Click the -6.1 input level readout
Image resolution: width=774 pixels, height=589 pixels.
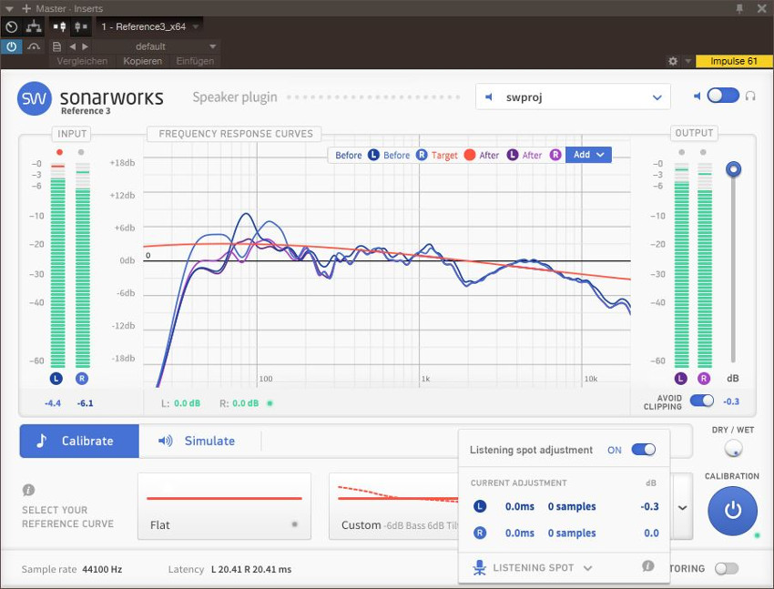85,403
